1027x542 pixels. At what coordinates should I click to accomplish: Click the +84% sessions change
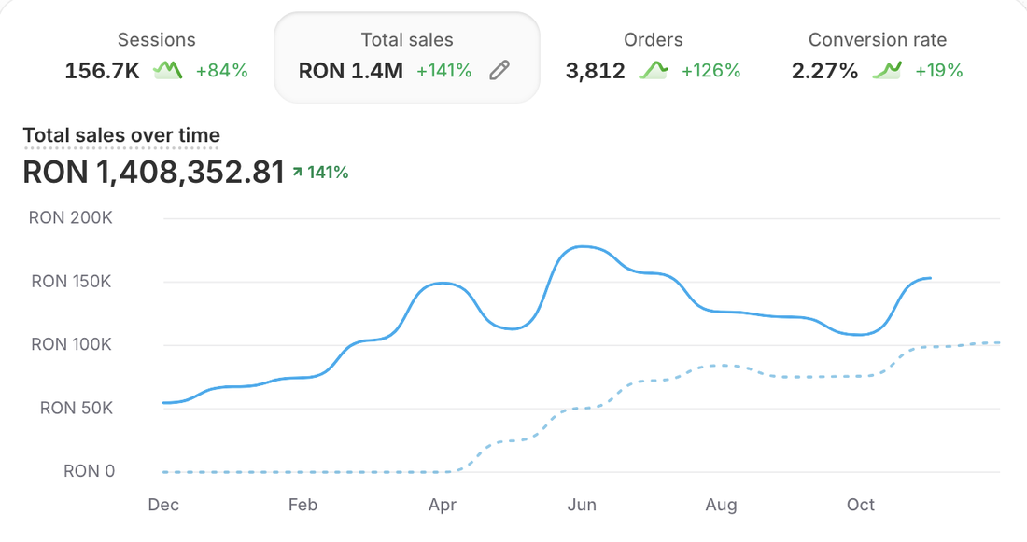(x=222, y=71)
